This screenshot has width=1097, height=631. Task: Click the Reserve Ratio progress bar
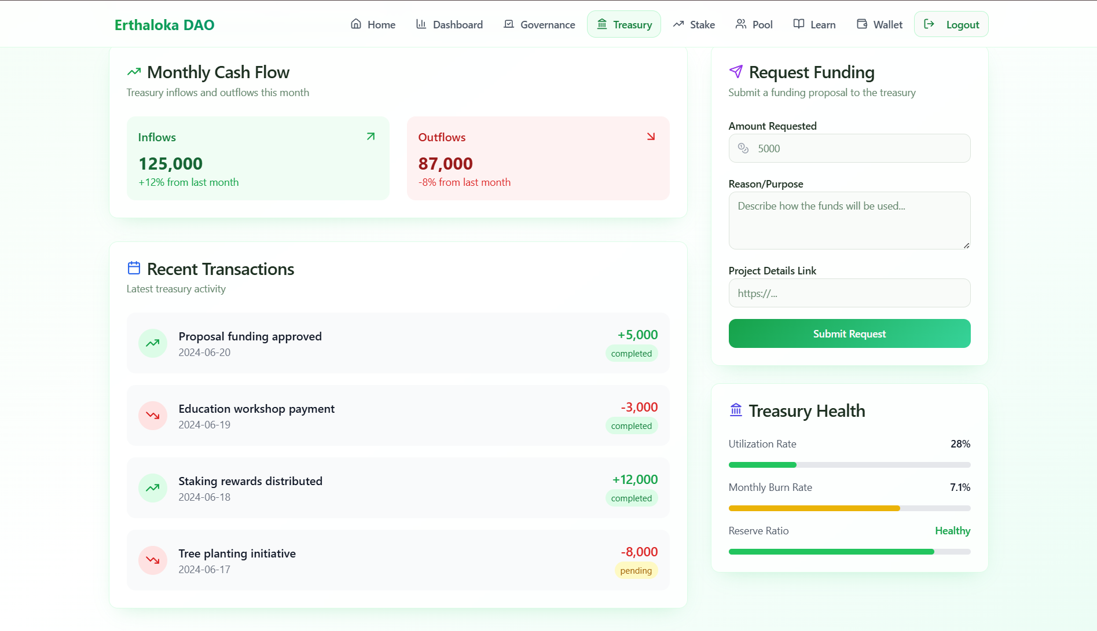point(849,552)
